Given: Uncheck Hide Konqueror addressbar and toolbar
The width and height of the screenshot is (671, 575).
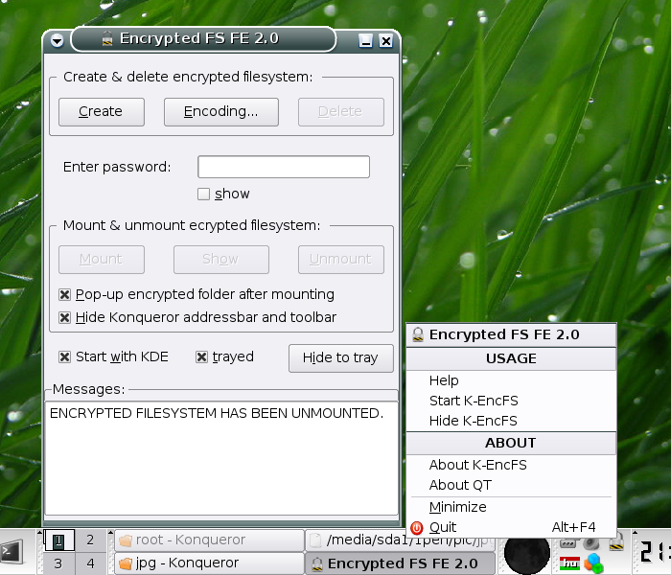Looking at the screenshot, I should tap(64, 318).
